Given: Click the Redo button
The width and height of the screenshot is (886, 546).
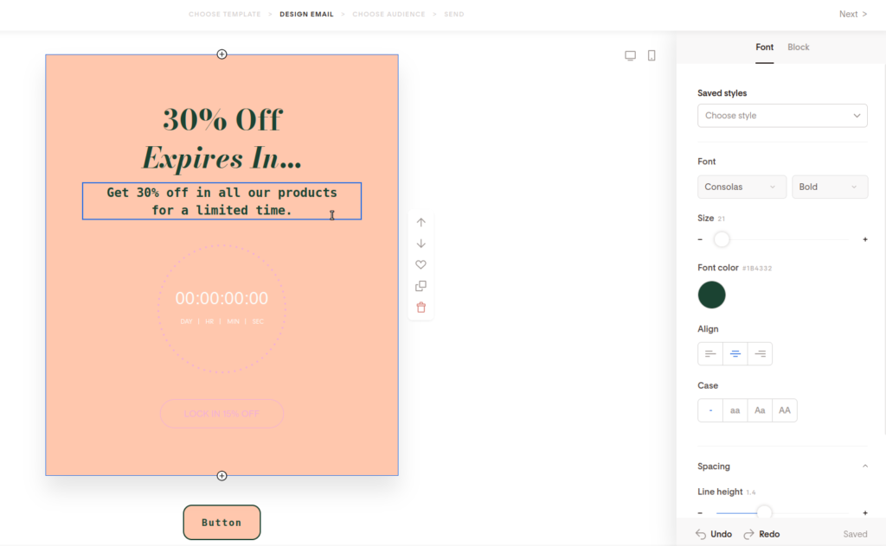Looking at the screenshot, I should [x=761, y=534].
